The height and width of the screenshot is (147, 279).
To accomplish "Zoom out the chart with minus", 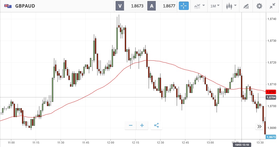I will coord(131,125).
